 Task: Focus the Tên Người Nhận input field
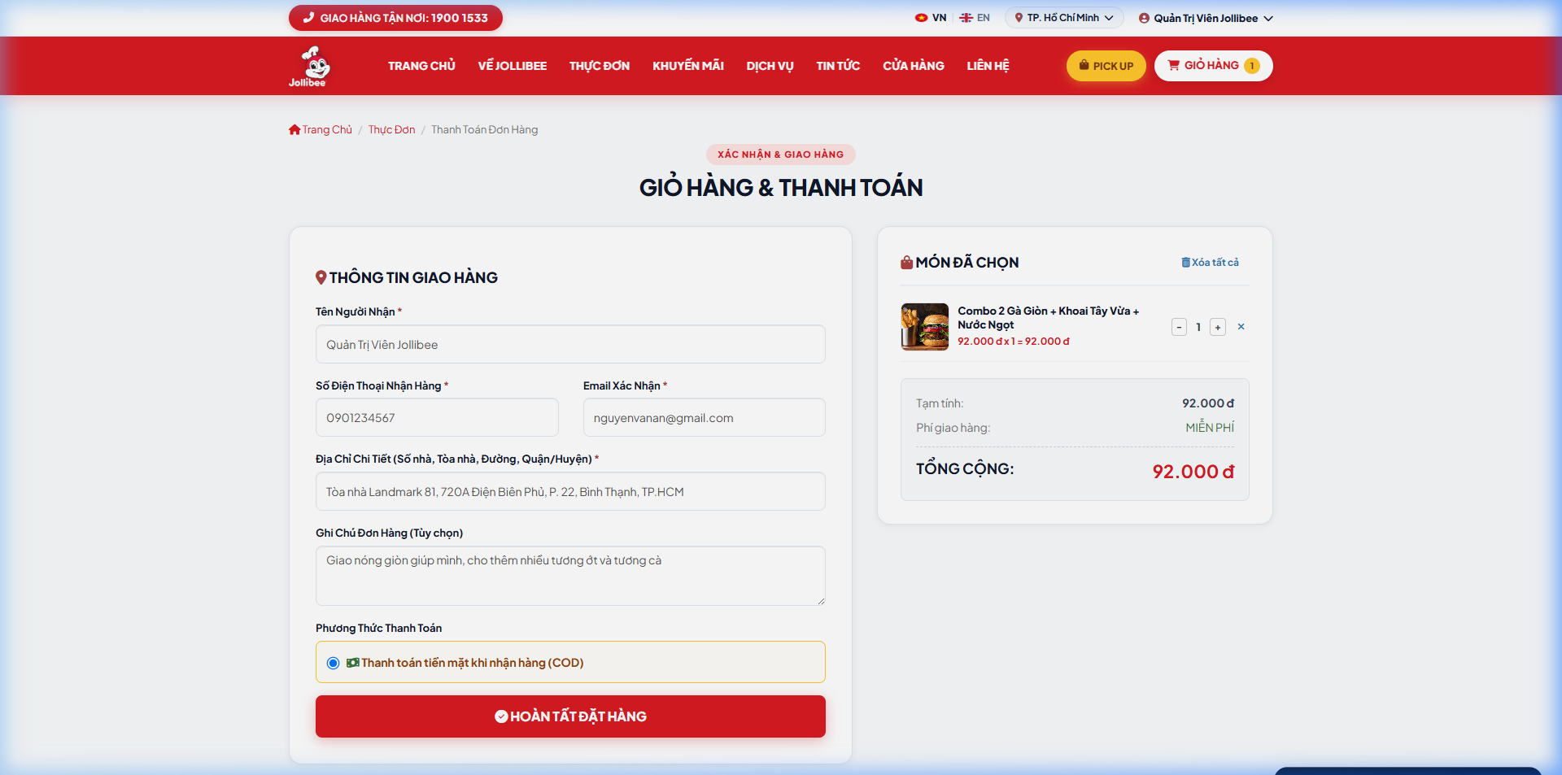[x=570, y=345]
